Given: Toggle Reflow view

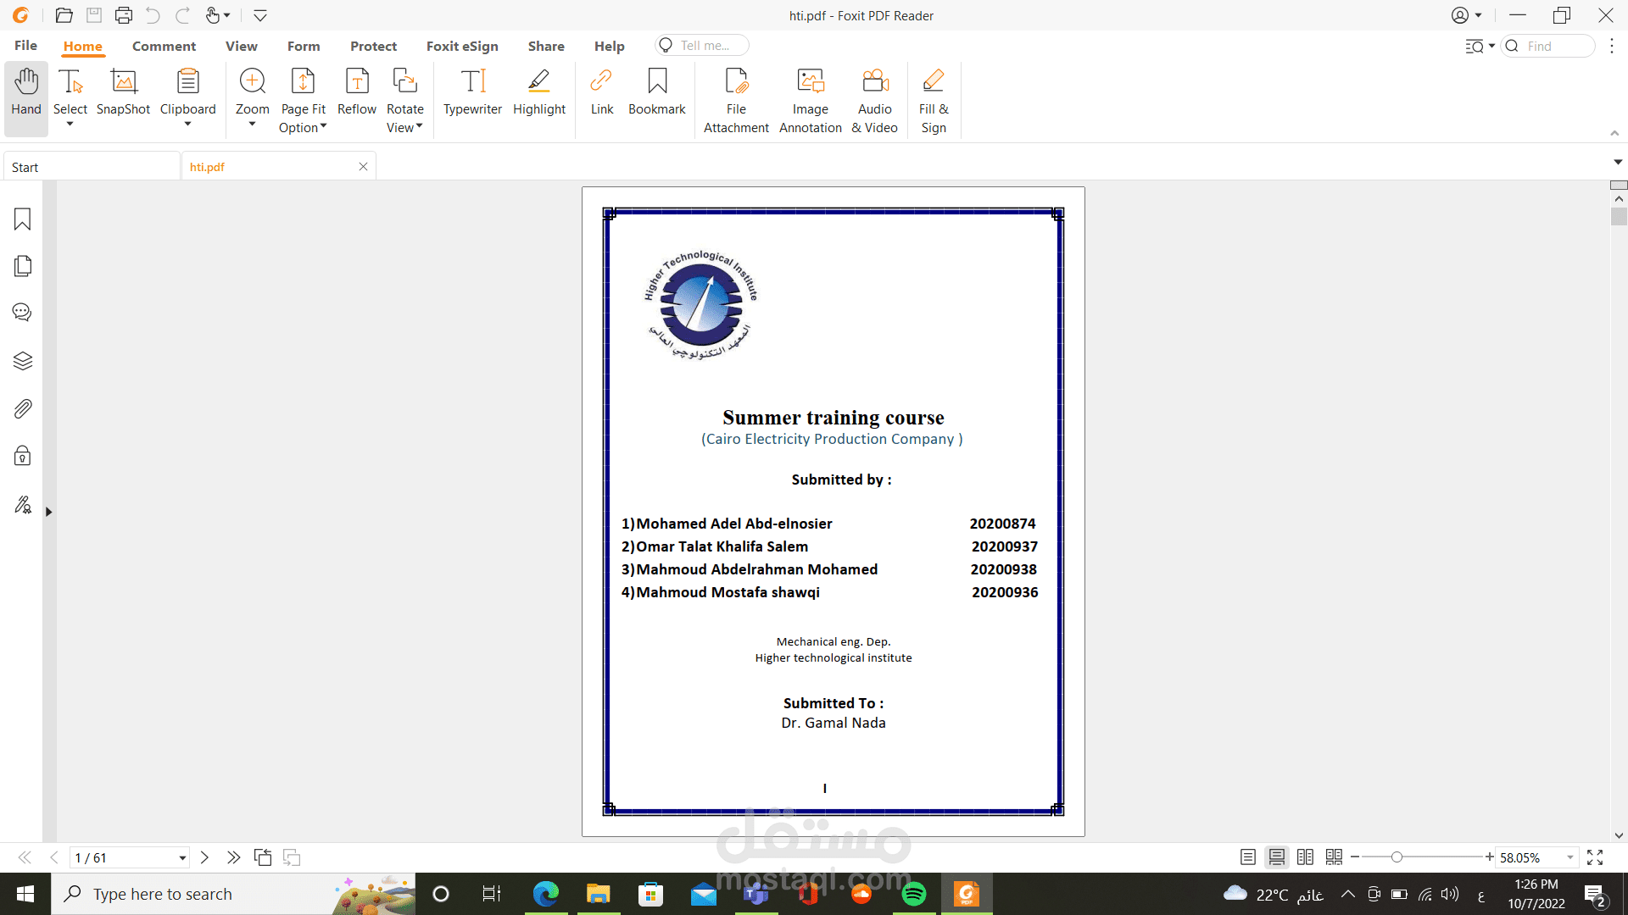Looking at the screenshot, I should pyautogui.click(x=356, y=93).
